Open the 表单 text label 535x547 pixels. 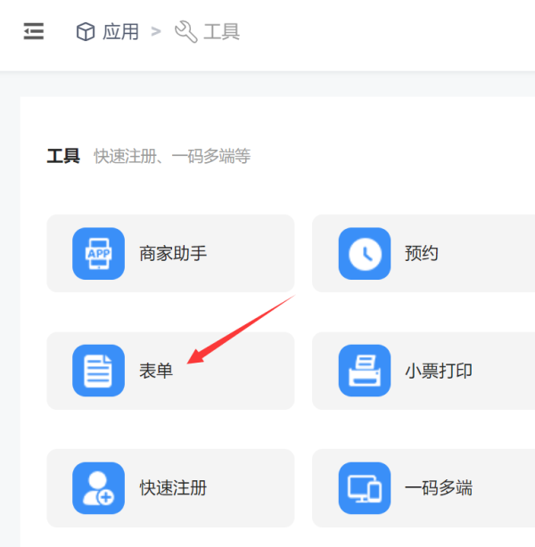point(156,371)
